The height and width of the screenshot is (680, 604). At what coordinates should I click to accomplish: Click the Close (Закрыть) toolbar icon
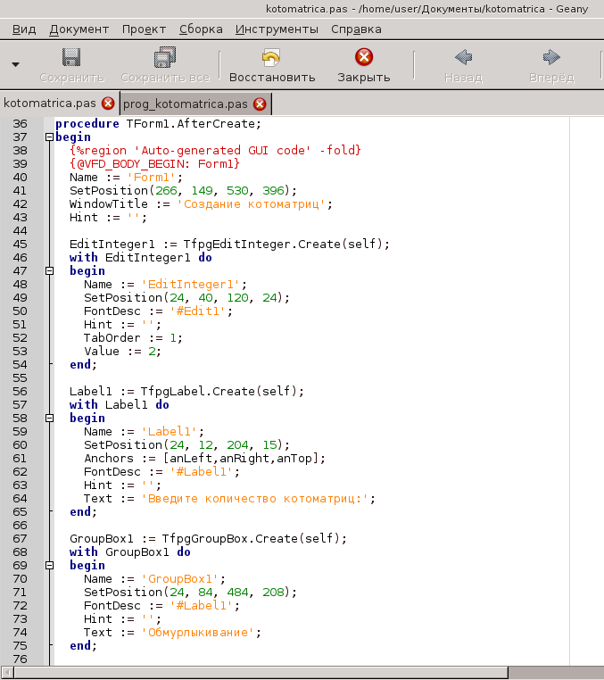pos(363,58)
